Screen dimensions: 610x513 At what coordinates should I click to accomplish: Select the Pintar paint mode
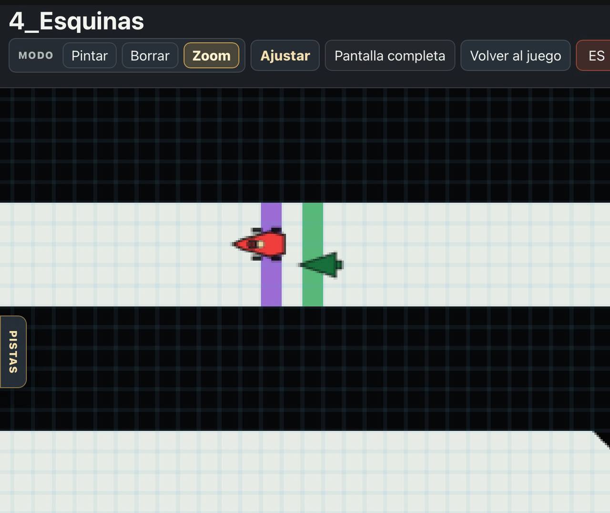point(90,56)
